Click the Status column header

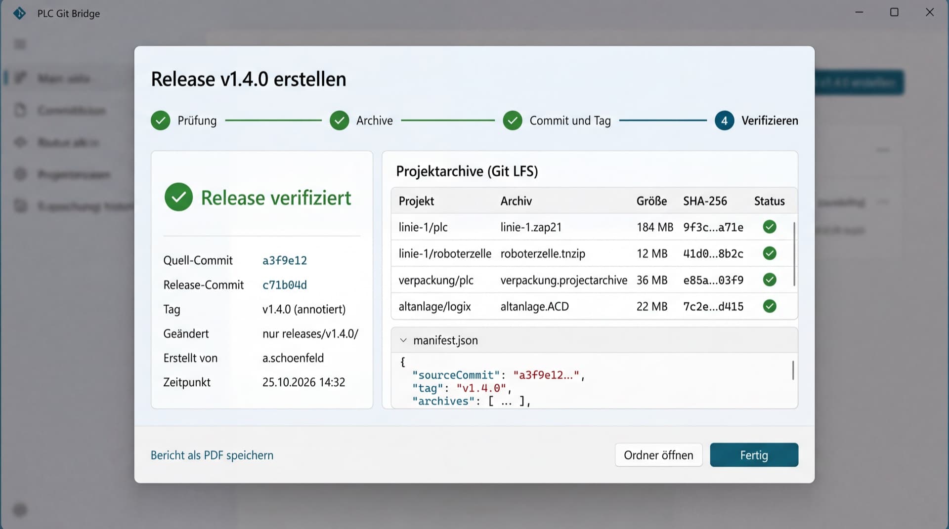tap(769, 201)
